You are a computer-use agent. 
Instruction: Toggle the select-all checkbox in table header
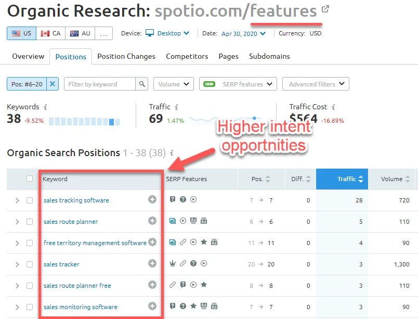point(30,178)
